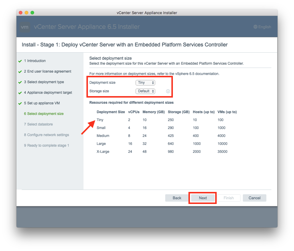Click the 980 storage value
294x251 pixels.
[x=171, y=152]
